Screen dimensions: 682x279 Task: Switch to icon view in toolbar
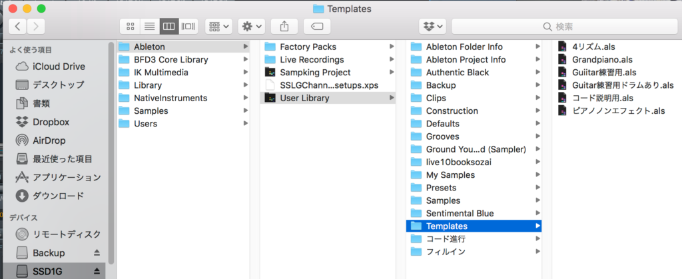[130, 27]
